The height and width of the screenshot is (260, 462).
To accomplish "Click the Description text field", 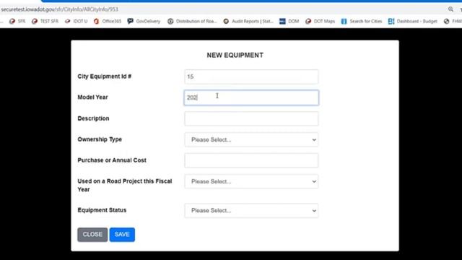I will coord(251,118).
